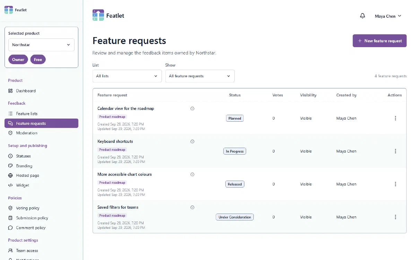Click the Under Consideration status badge
416x260 pixels.
point(235,217)
